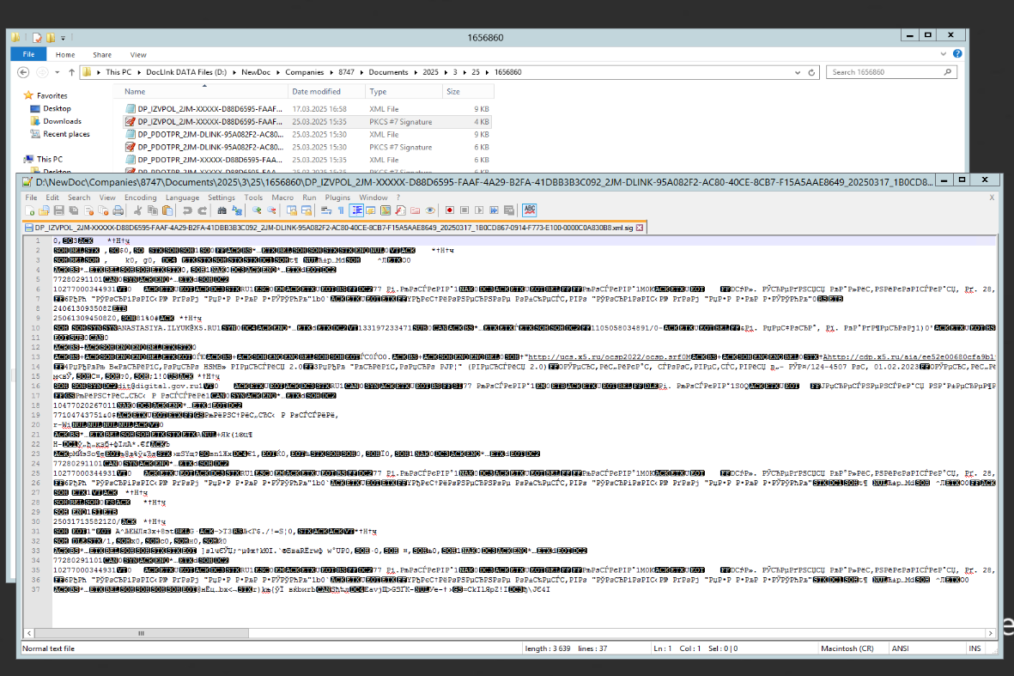
Task: Click the Save Recorded Macro icon
Action: (x=509, y=210)
